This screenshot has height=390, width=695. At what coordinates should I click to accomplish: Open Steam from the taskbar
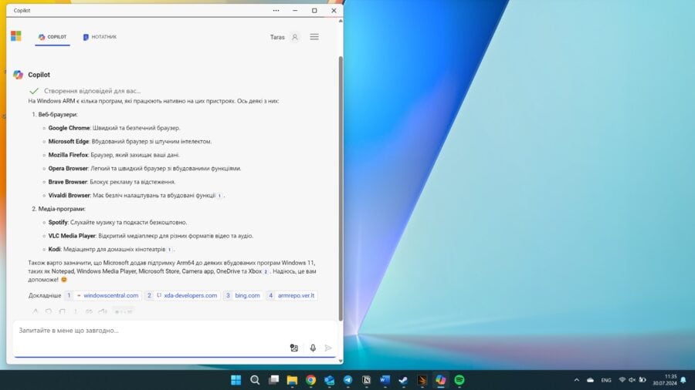(x=403, y=380)
